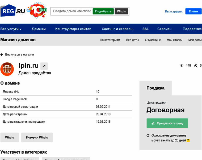Click the REG.RU logo

(12, 11)
